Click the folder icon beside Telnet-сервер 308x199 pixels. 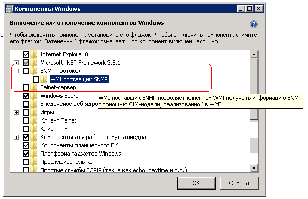[34, 87]
